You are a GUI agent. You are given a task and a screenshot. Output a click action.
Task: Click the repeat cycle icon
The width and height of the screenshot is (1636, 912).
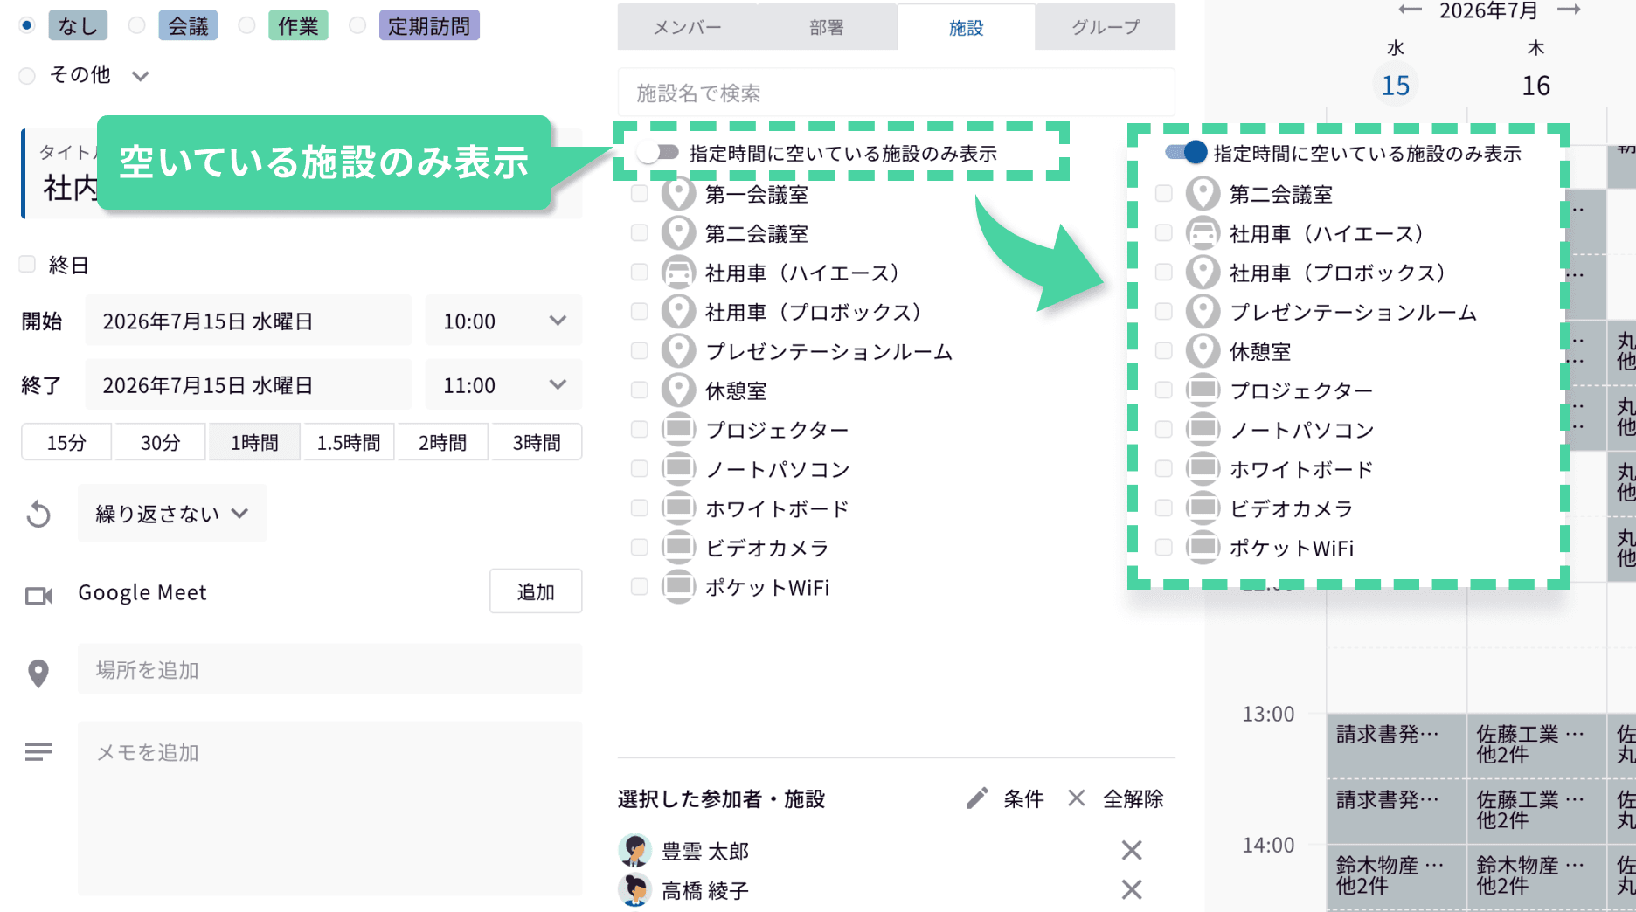click(38, 514)
